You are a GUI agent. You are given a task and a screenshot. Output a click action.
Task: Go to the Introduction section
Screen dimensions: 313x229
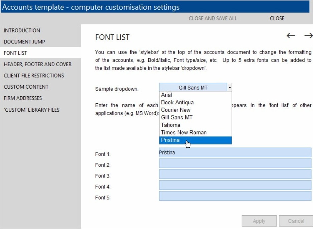(x=22, y=30)
